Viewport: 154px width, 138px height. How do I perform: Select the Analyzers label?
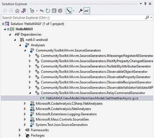point(38,45)
